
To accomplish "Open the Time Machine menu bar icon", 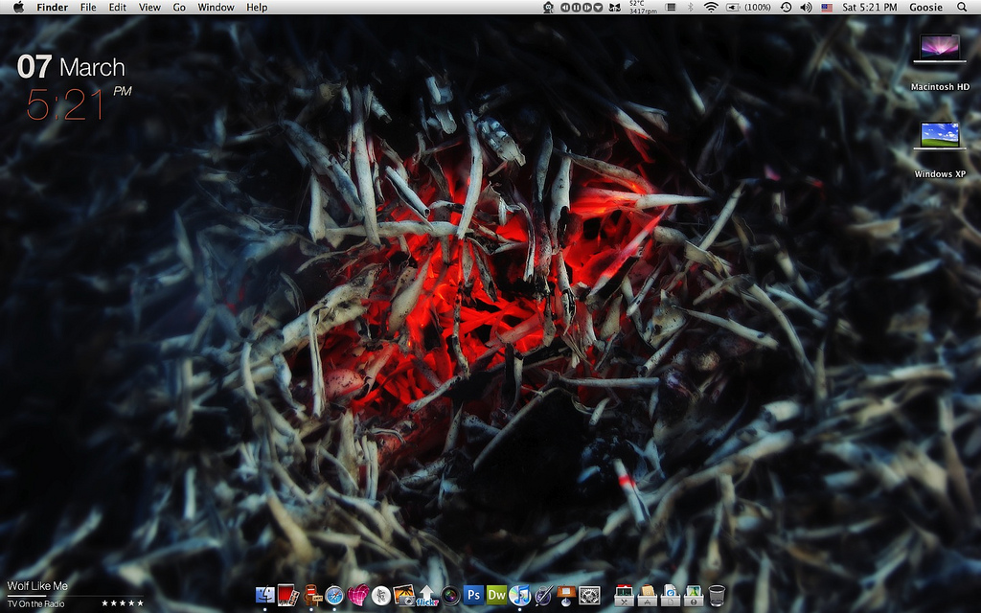I will (786, 7).
